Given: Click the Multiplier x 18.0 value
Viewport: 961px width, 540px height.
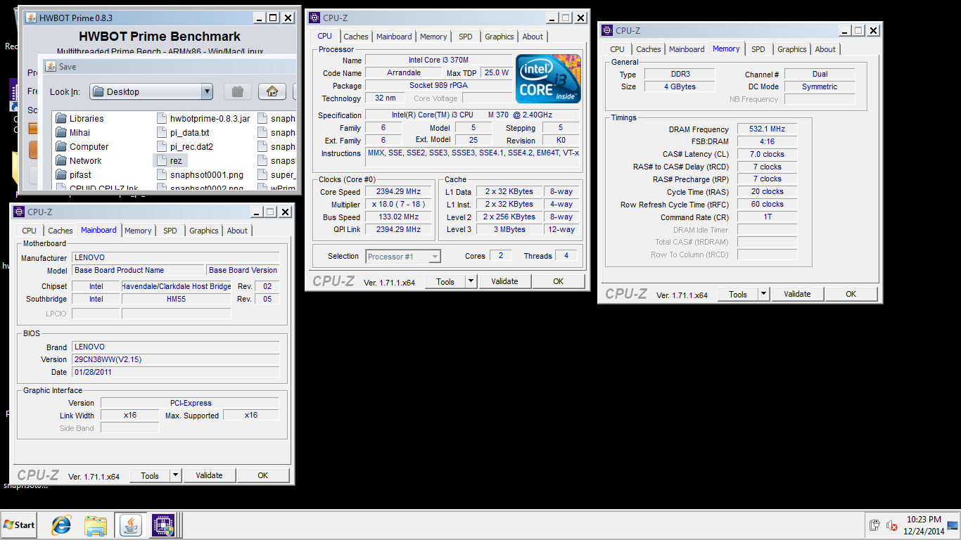Looking at the screenshot, I should (x=398, y=205).
